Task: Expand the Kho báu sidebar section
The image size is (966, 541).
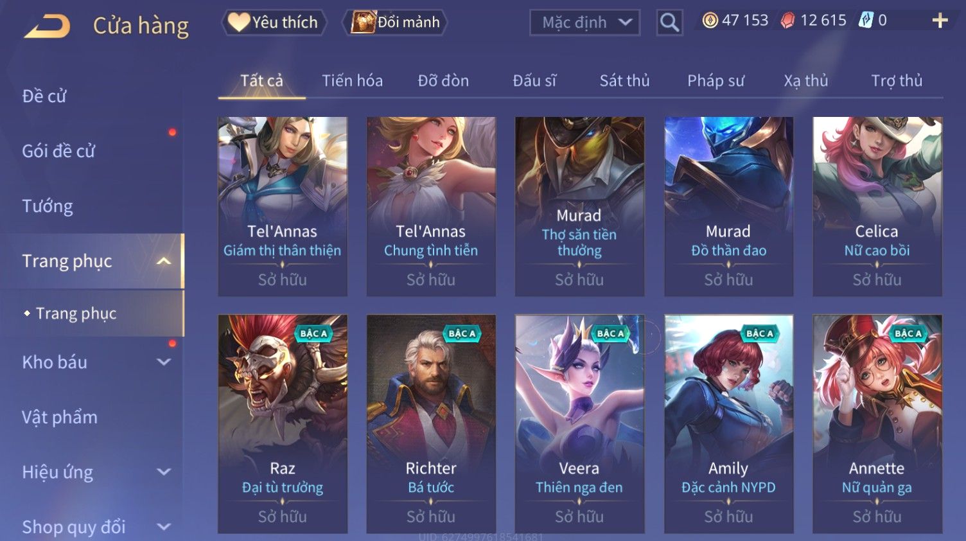Action: point(164,362)
